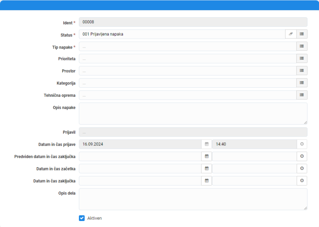Grab the Opis dela resize handle
Image resolution: width=319 pixels, height=227 pixels.
pyautogui.click(x=305, y=208)
